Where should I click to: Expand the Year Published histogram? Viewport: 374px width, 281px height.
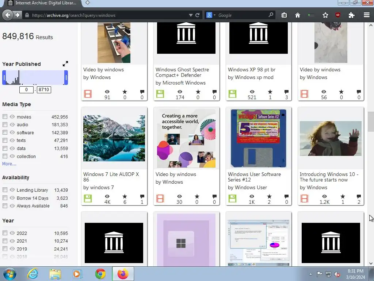(65, 64)
